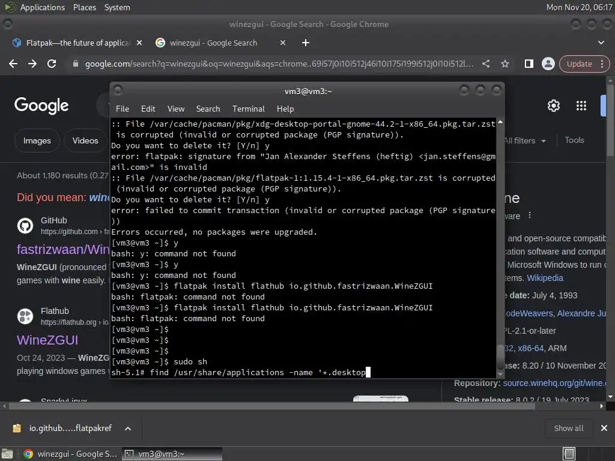Open terminal Help menu
The width and height of the screenshot is (615, 461).
(285, 109)
